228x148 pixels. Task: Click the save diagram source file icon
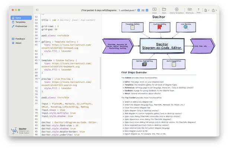pos(206,10)
